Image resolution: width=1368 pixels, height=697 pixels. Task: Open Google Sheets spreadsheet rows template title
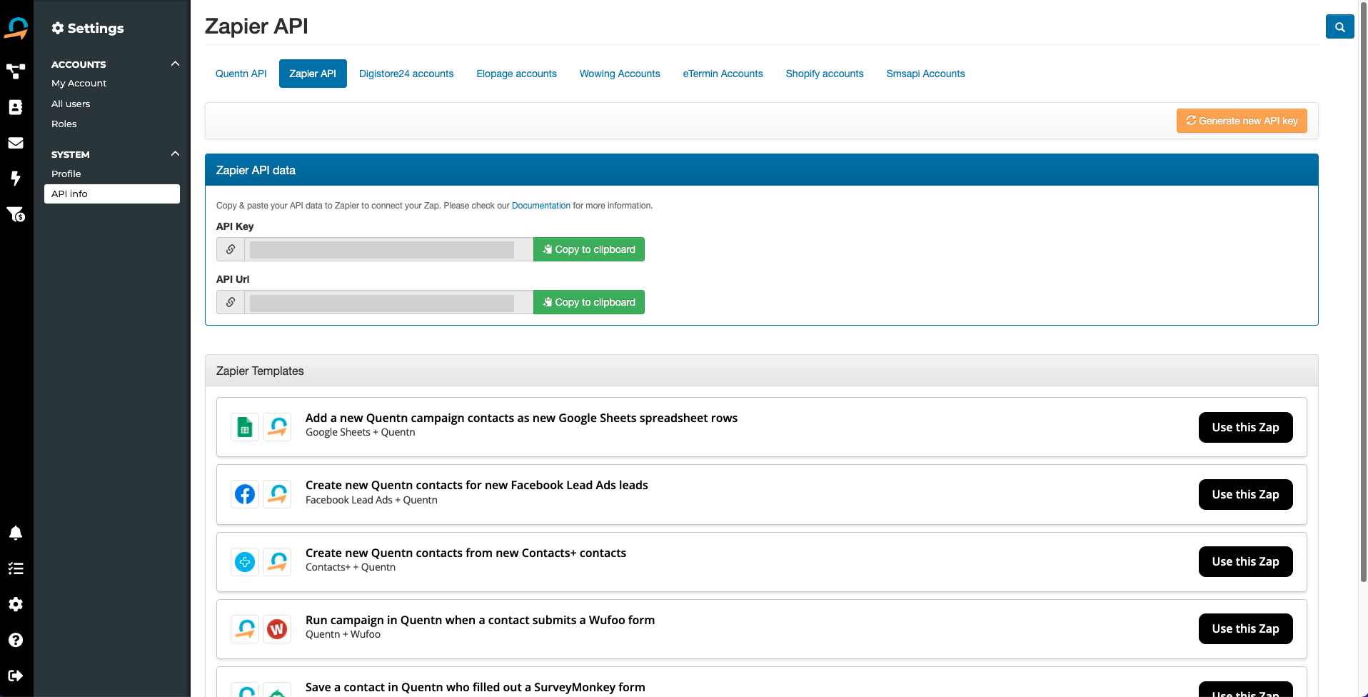(x=521, y=418)
